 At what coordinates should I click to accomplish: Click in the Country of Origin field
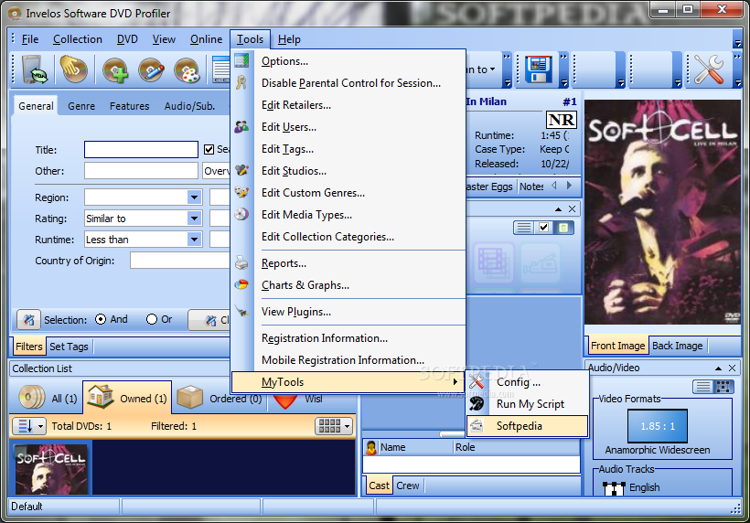click(x=180, y=261)
